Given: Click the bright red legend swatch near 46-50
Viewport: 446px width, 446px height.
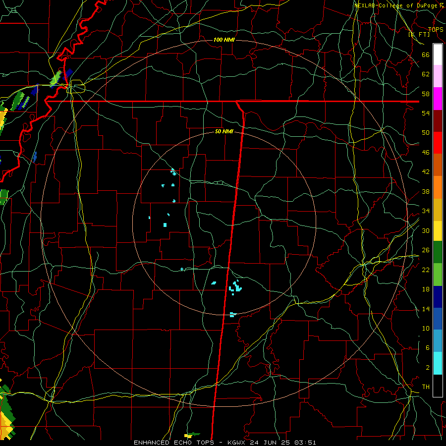Looking at the screenshot, I should (x=438, y=143).
